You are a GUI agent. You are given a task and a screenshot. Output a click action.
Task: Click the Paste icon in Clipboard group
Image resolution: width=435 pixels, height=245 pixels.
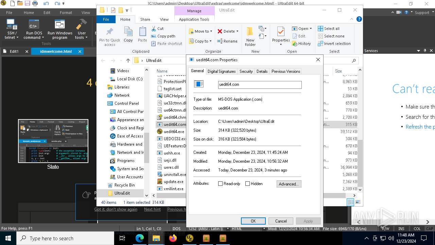tap(142, 32)
